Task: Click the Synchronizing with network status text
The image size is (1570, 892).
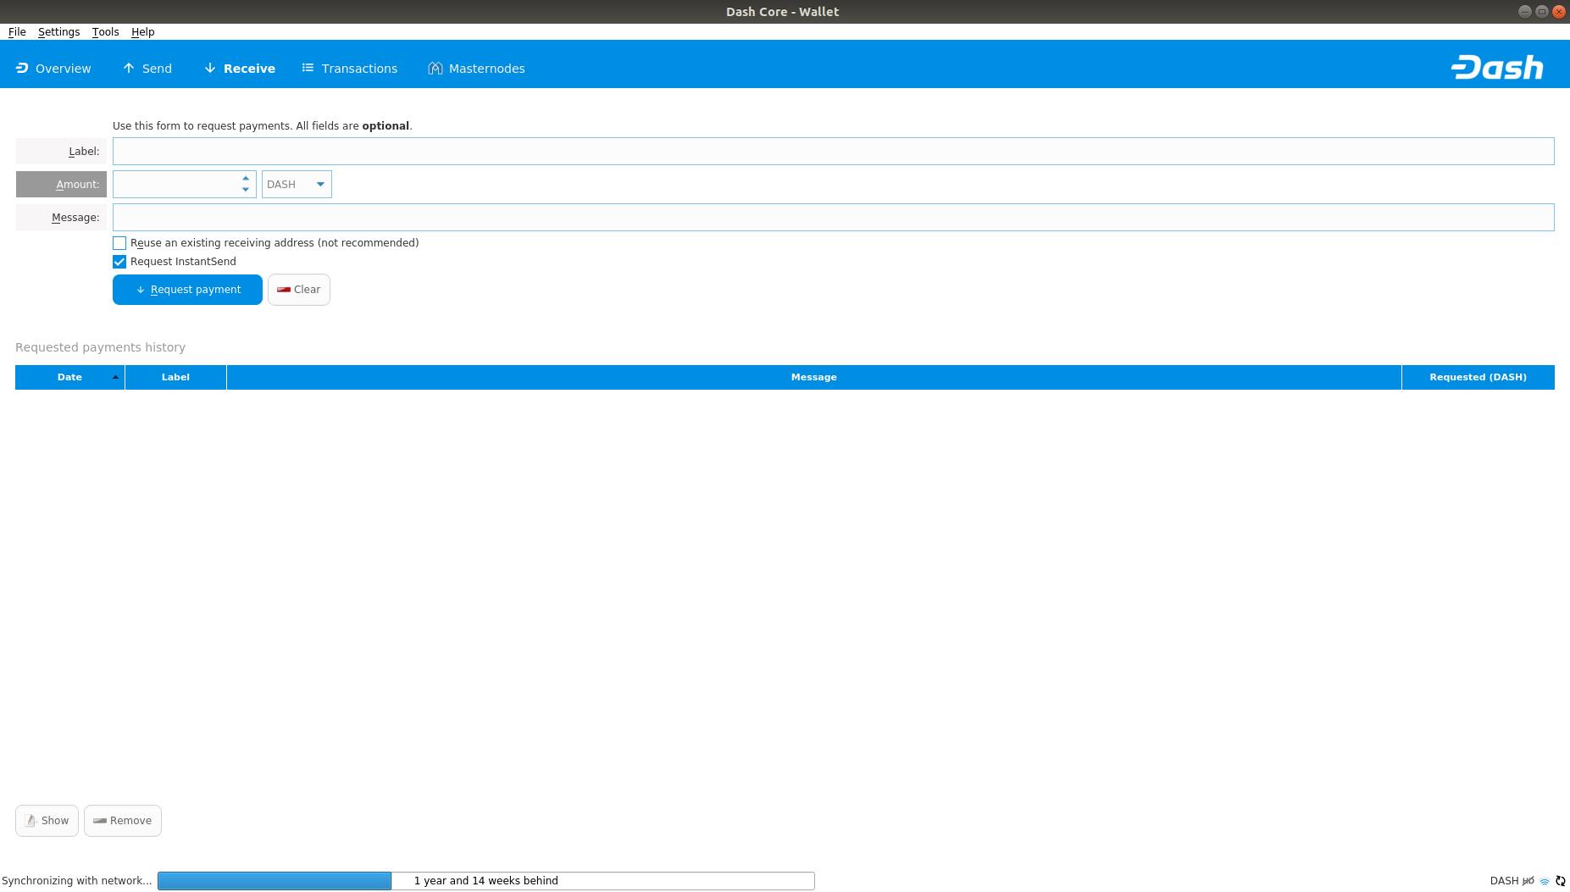Action: tap(77, 881)
